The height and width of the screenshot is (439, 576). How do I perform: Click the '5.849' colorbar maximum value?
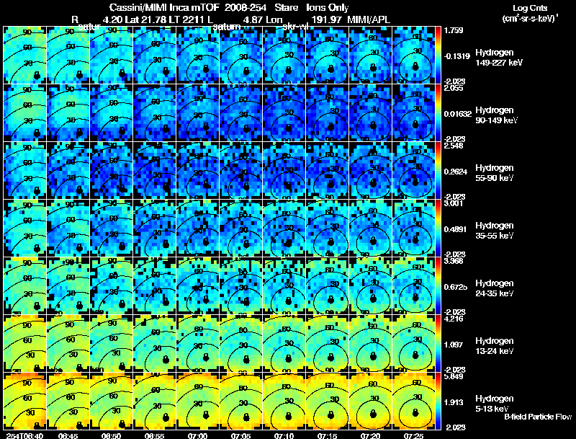454,376
